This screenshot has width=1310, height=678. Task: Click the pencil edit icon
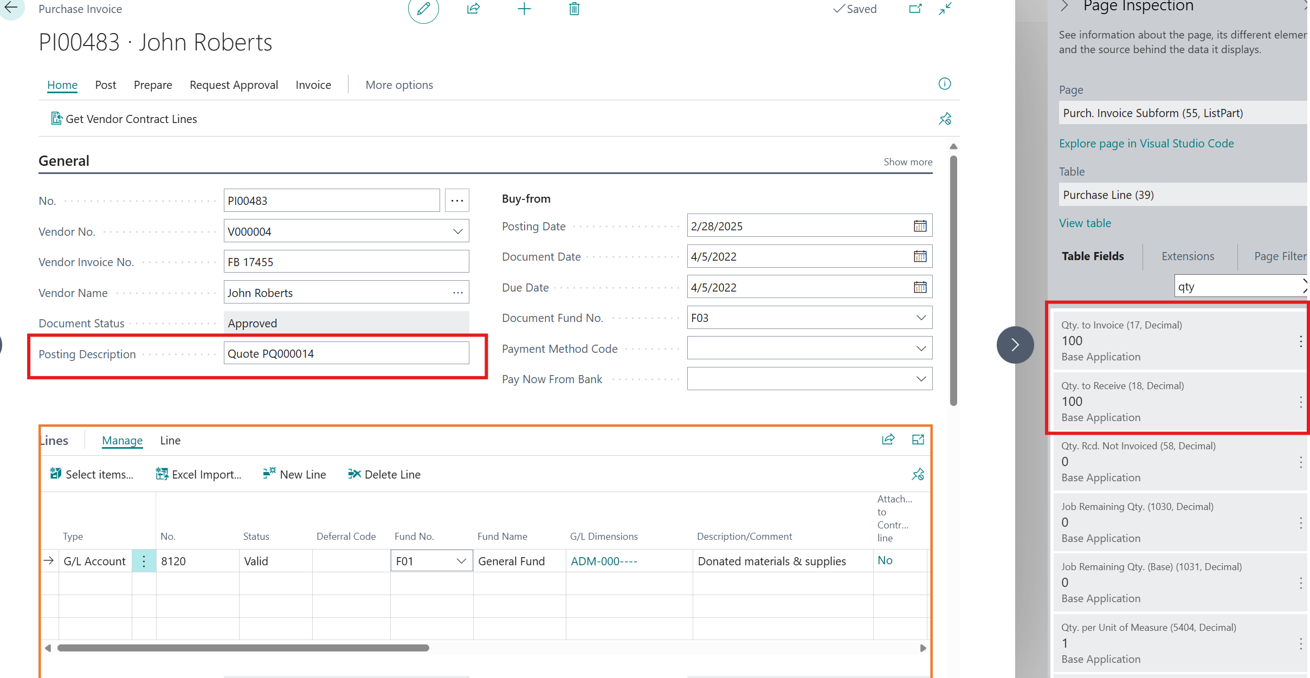pyautogui.click(x=423, y=9)
